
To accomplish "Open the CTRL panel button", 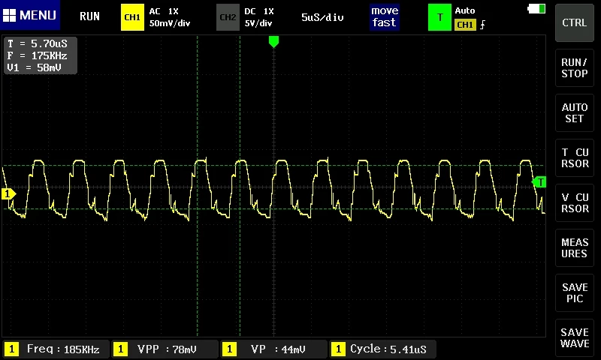I will click(574, 22).
